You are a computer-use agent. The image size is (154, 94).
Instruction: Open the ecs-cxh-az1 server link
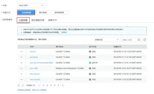[35, 74]
